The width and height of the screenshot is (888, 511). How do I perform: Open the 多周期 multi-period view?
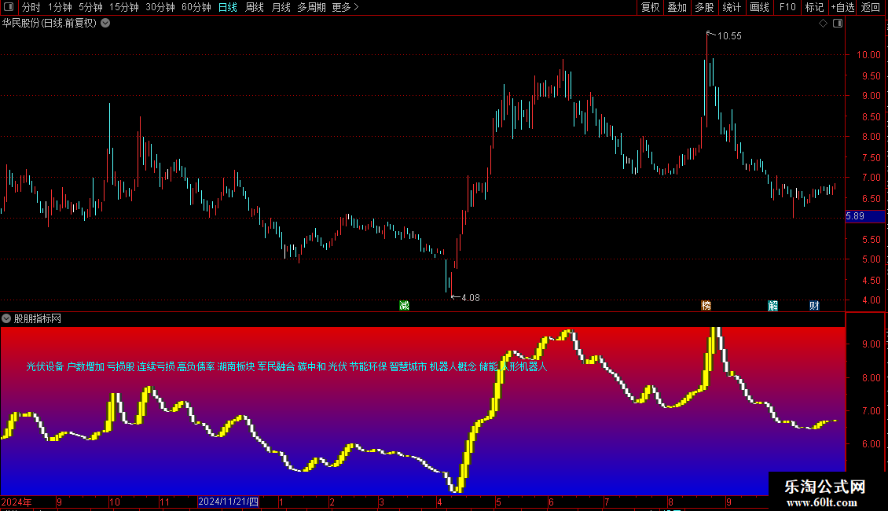pyautogui.click(x=311, y=7)
